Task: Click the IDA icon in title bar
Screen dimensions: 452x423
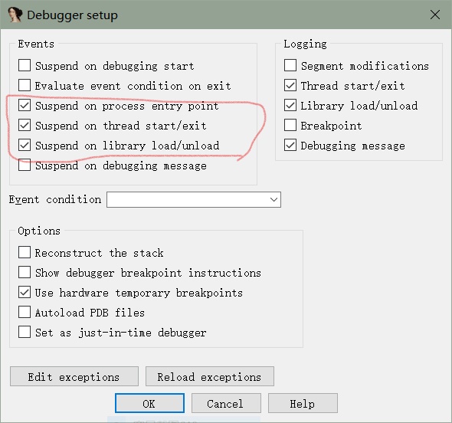Action: (15, 15)
